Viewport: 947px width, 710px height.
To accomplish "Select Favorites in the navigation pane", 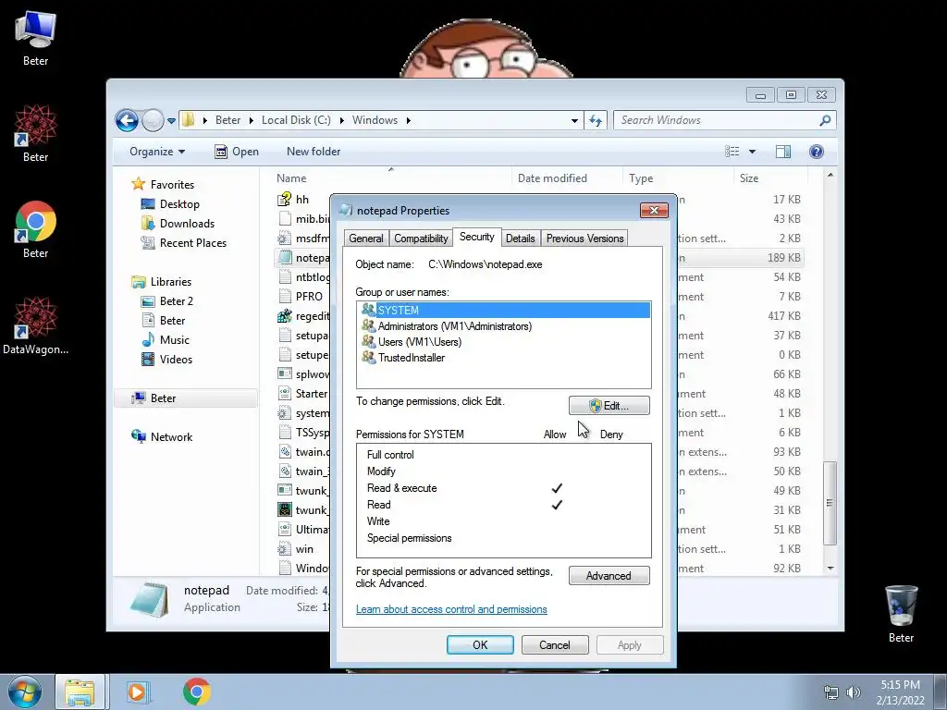I will pos(163,184).
